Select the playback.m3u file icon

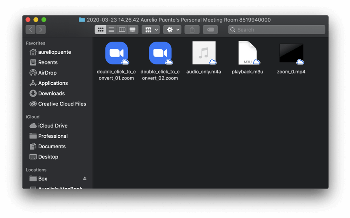point(247,53)
